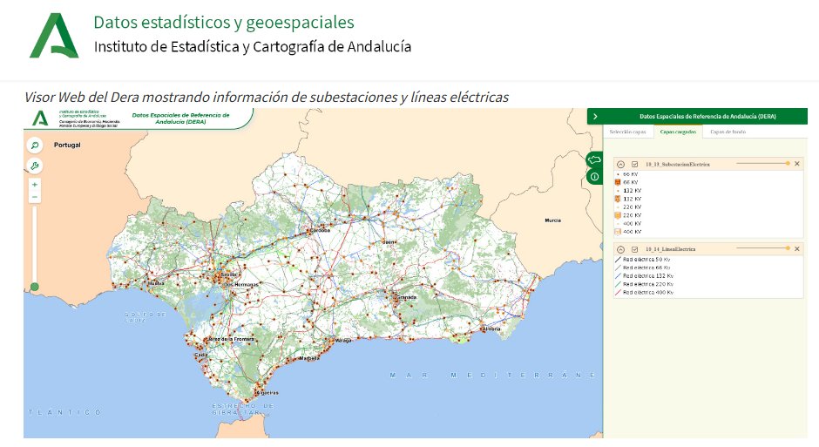Collapse the DERA side panel with the chevron
819x447 pixels.
[x=595, y=117]
